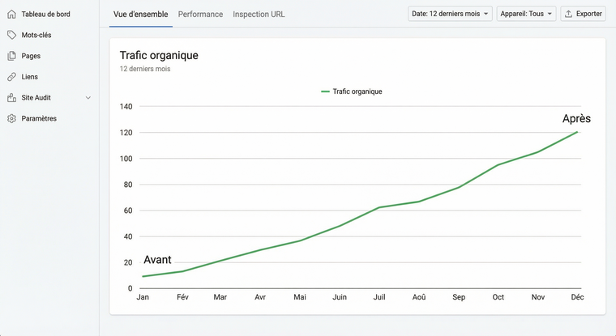Select the Vue d'ensemble tab
Screen dimensions: 616x336
click(x=140, y=15)
